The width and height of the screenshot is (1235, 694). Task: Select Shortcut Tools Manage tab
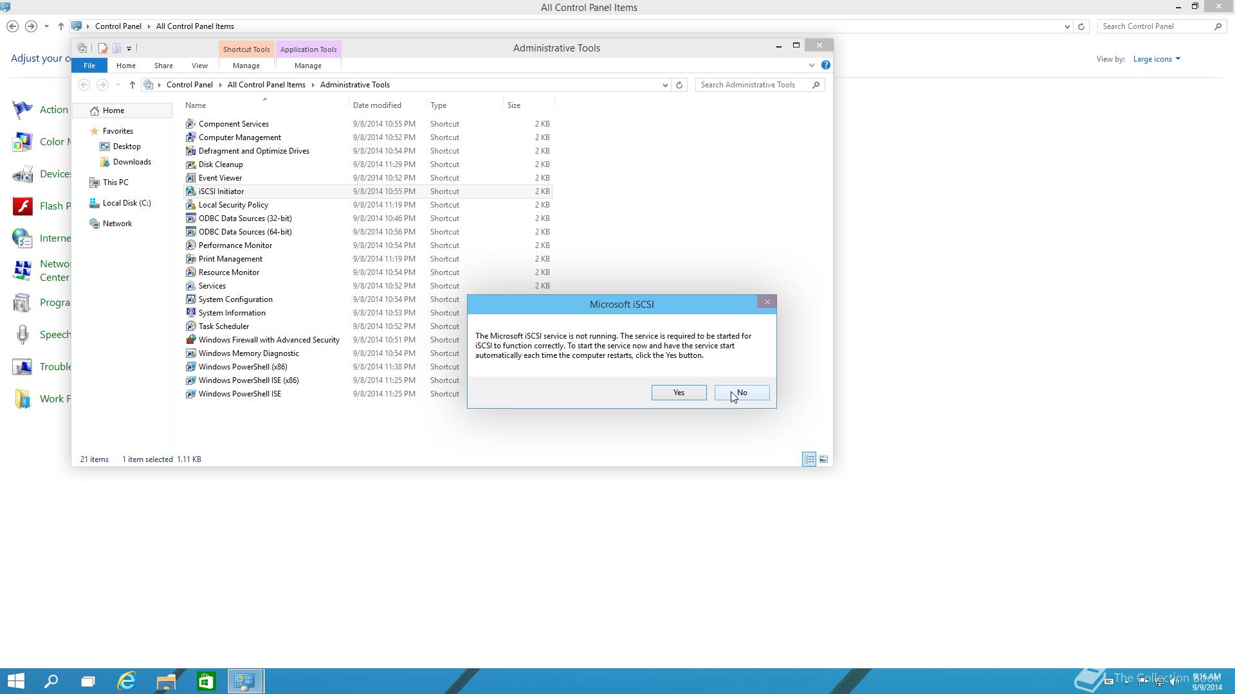(x=246, y=66)
